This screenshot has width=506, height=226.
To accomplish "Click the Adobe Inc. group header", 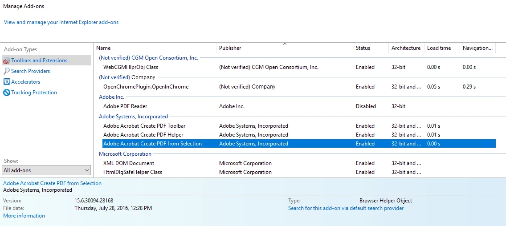I will 111,97.
